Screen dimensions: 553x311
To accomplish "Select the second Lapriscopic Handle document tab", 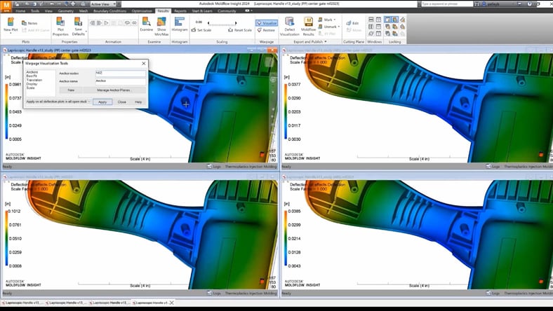I will (x=66, y=303).
